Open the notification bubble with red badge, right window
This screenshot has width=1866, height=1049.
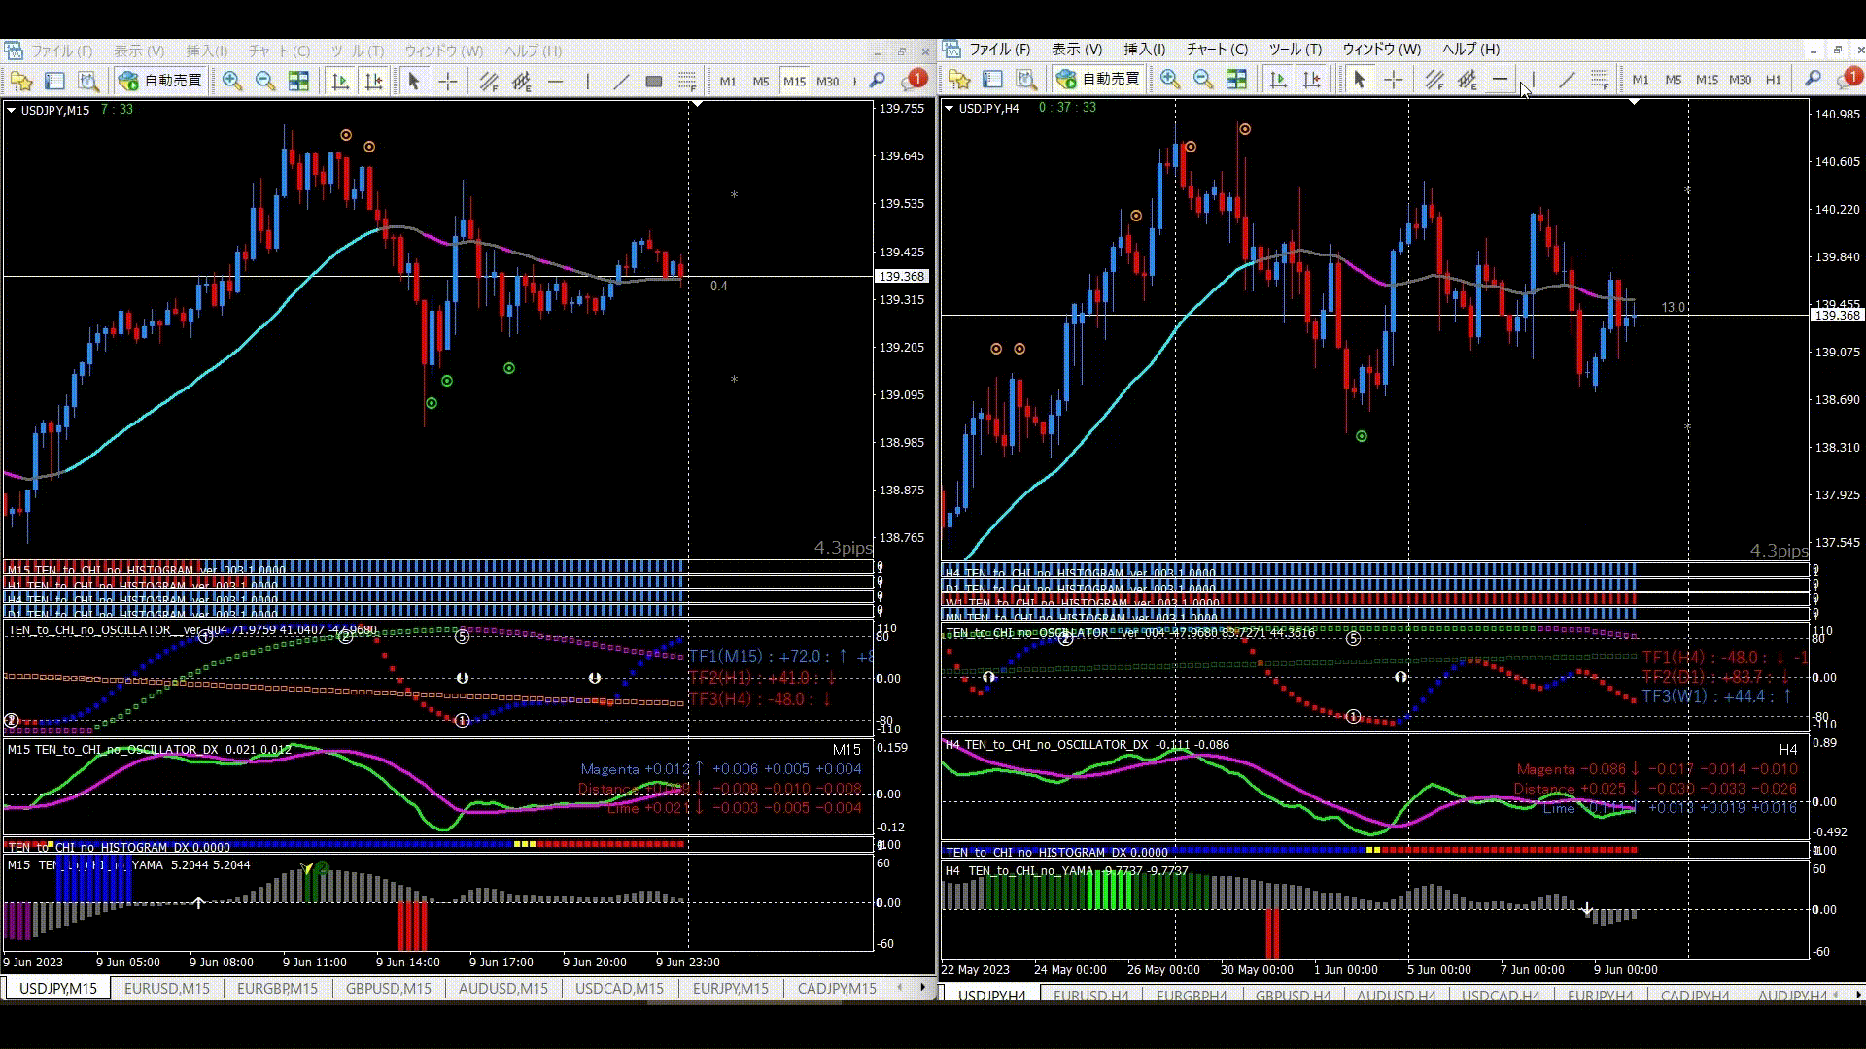coord(1849,80)
